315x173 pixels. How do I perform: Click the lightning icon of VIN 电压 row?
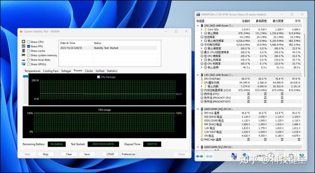click(202, 136)
